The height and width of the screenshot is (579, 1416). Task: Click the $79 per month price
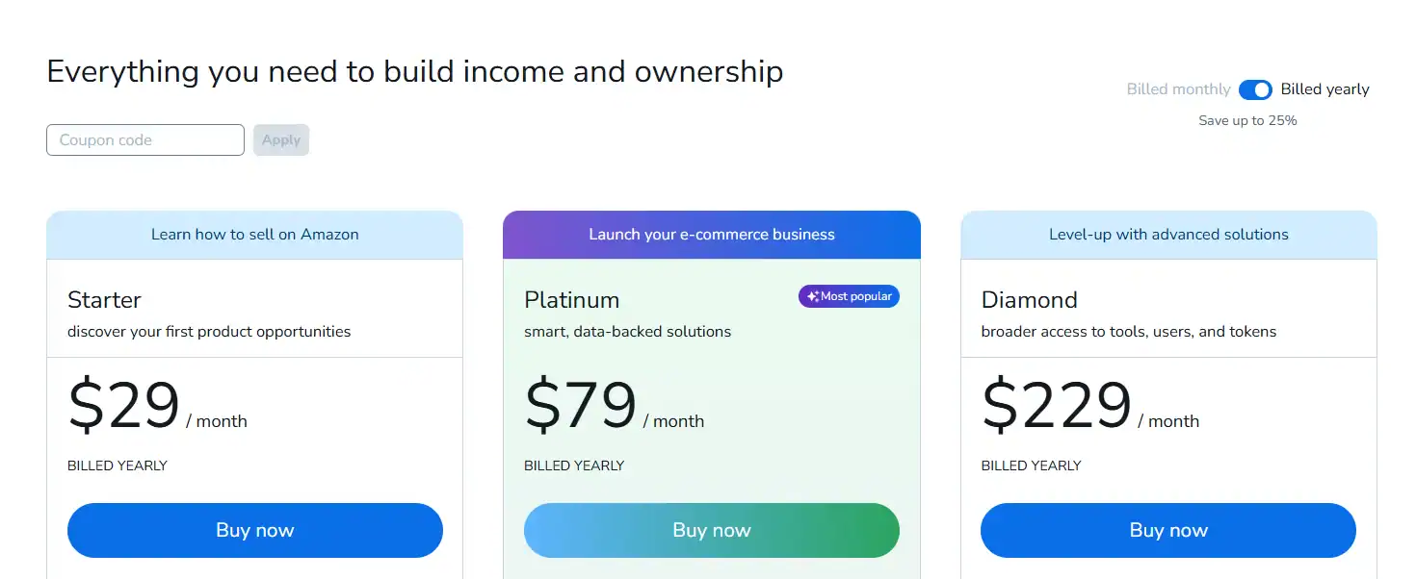click(x=582, y=406)
